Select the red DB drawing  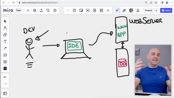point(123,63)
